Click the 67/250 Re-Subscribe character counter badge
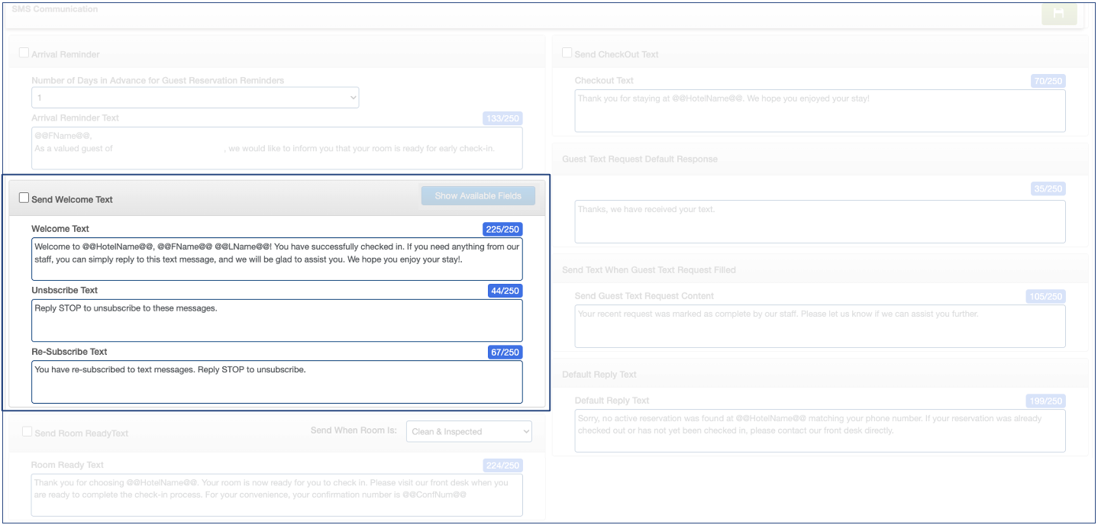 coord(505,353)
